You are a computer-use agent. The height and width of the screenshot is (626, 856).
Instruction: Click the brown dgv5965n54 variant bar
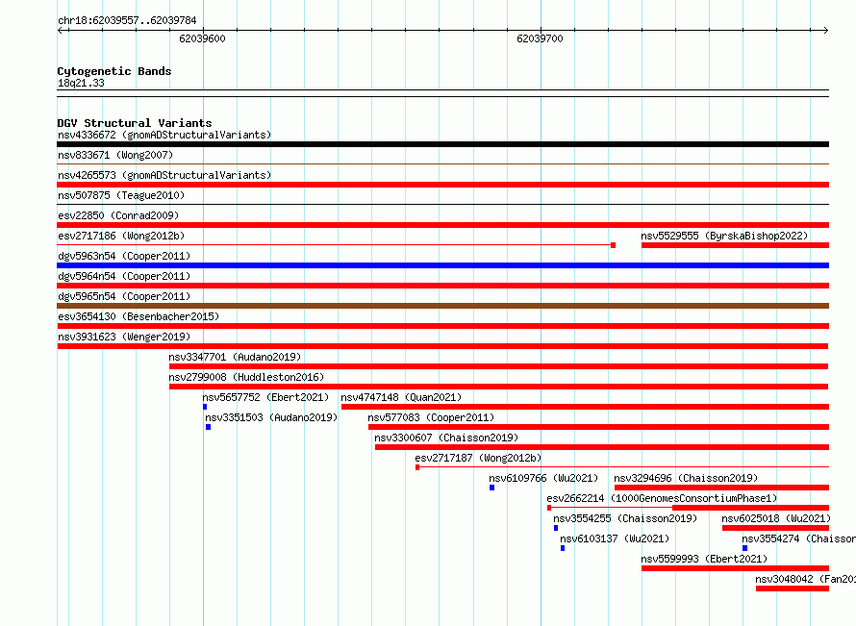click(442, 306)
